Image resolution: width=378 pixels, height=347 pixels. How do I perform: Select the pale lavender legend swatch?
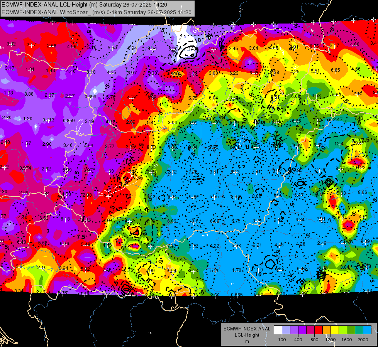point(286,330)
